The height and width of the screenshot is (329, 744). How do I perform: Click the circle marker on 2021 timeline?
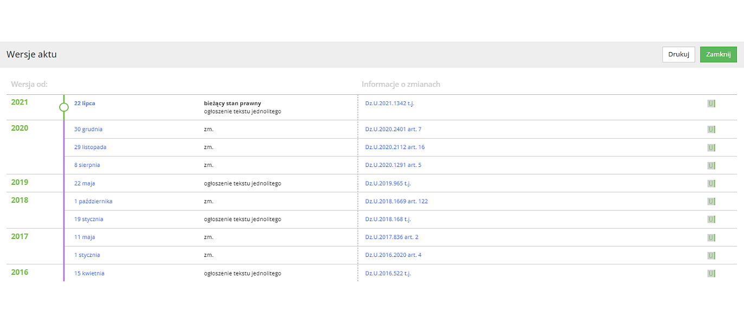[x=63, y=107]
